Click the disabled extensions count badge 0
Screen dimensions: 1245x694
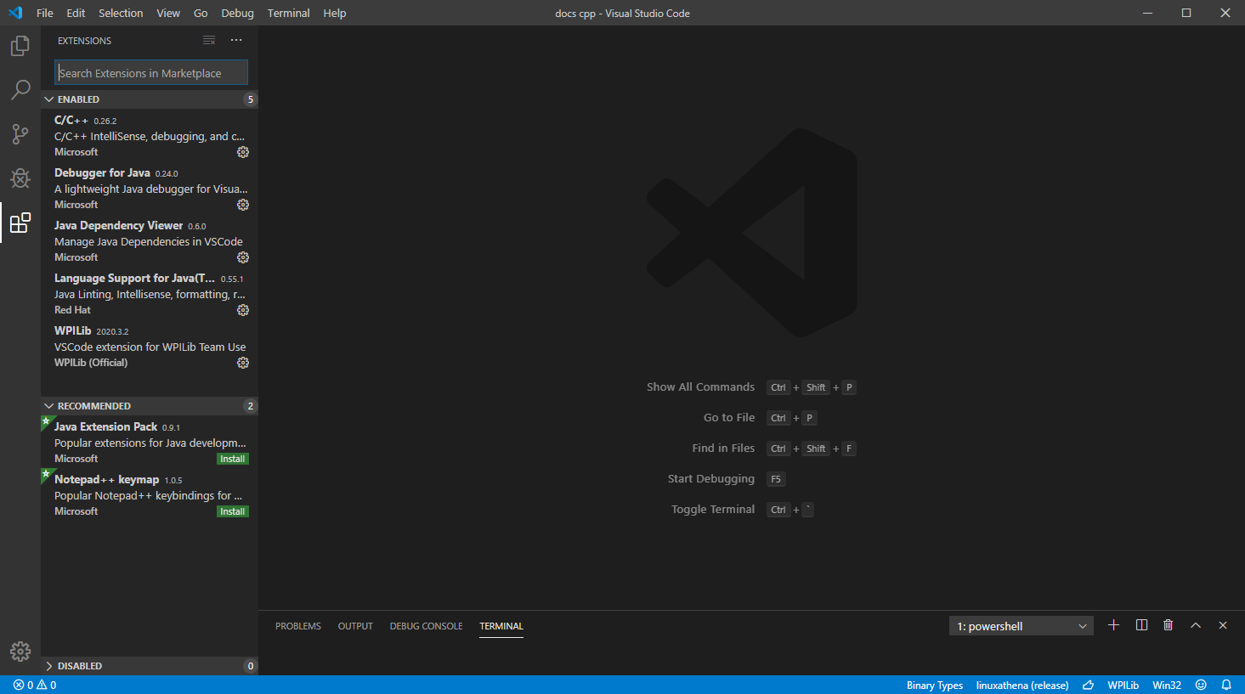pyautogui.click(x=250, y=666)
